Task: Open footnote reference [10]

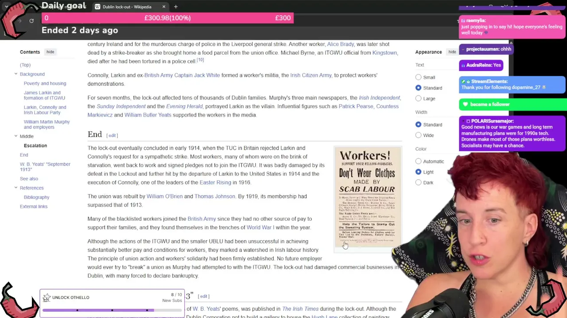Action: point(200,60)
